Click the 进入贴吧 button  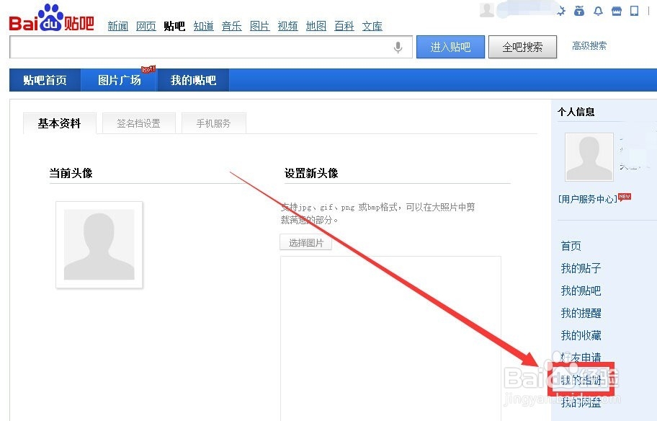coord(450,47)
